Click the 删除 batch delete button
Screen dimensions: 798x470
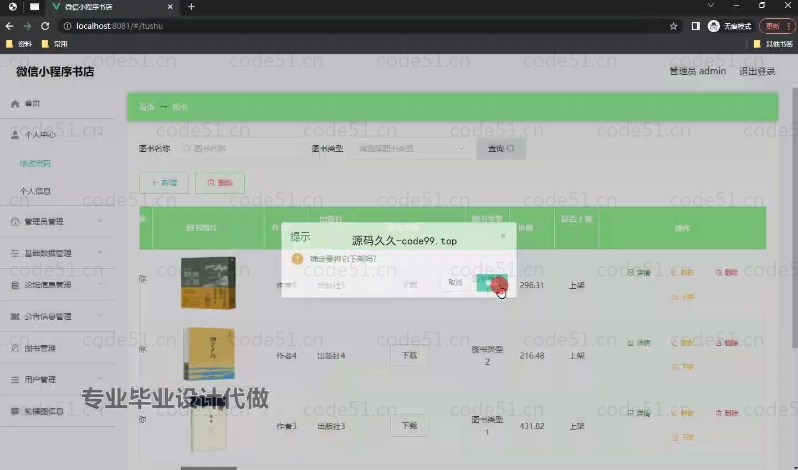(x=220, y=183)
